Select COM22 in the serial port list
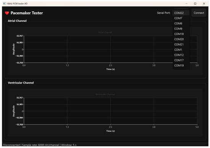 [181, 13]
